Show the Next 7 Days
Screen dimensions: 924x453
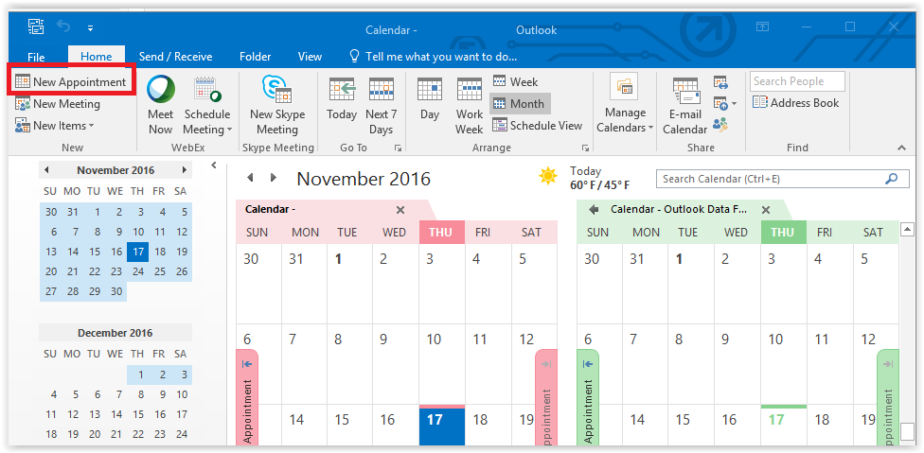coord(382,105)
